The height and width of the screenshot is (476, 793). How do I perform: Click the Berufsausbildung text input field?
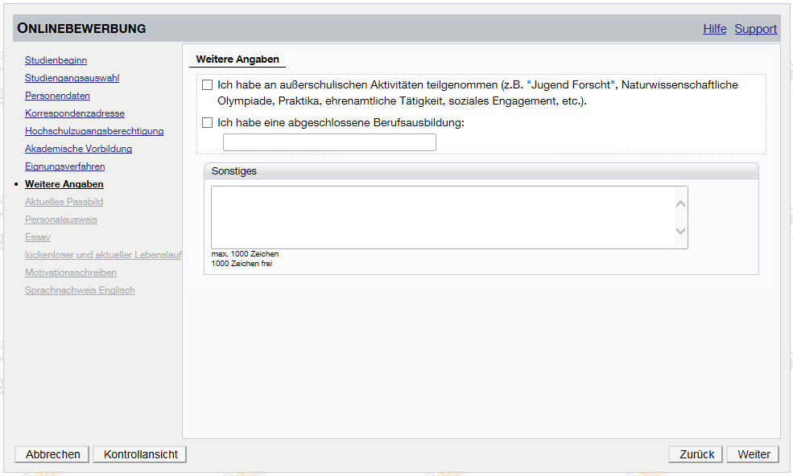click(329, 143)
